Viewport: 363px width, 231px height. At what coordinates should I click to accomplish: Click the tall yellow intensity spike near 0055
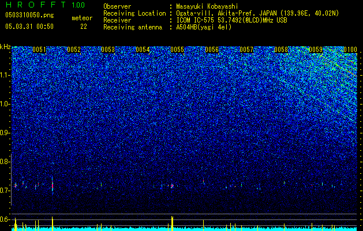point(172,223)
